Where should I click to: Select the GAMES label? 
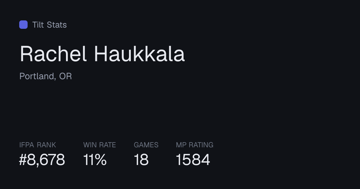[146, 145]
